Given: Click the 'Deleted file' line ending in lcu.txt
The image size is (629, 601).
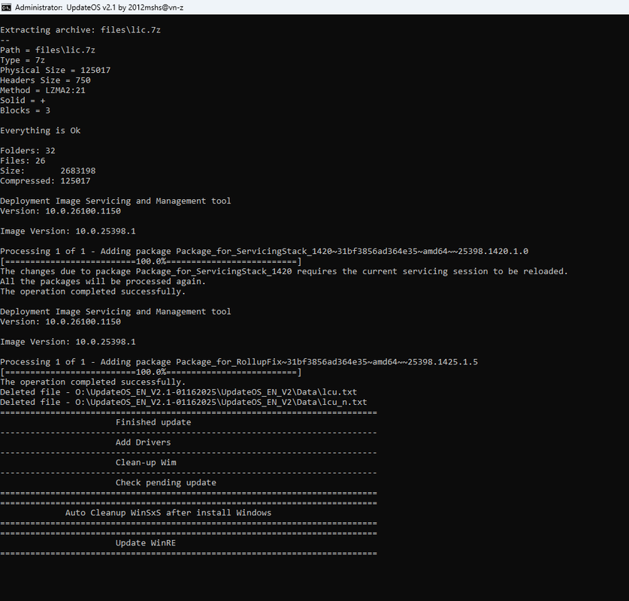Looking at the screenshot, I should (179, 392).
